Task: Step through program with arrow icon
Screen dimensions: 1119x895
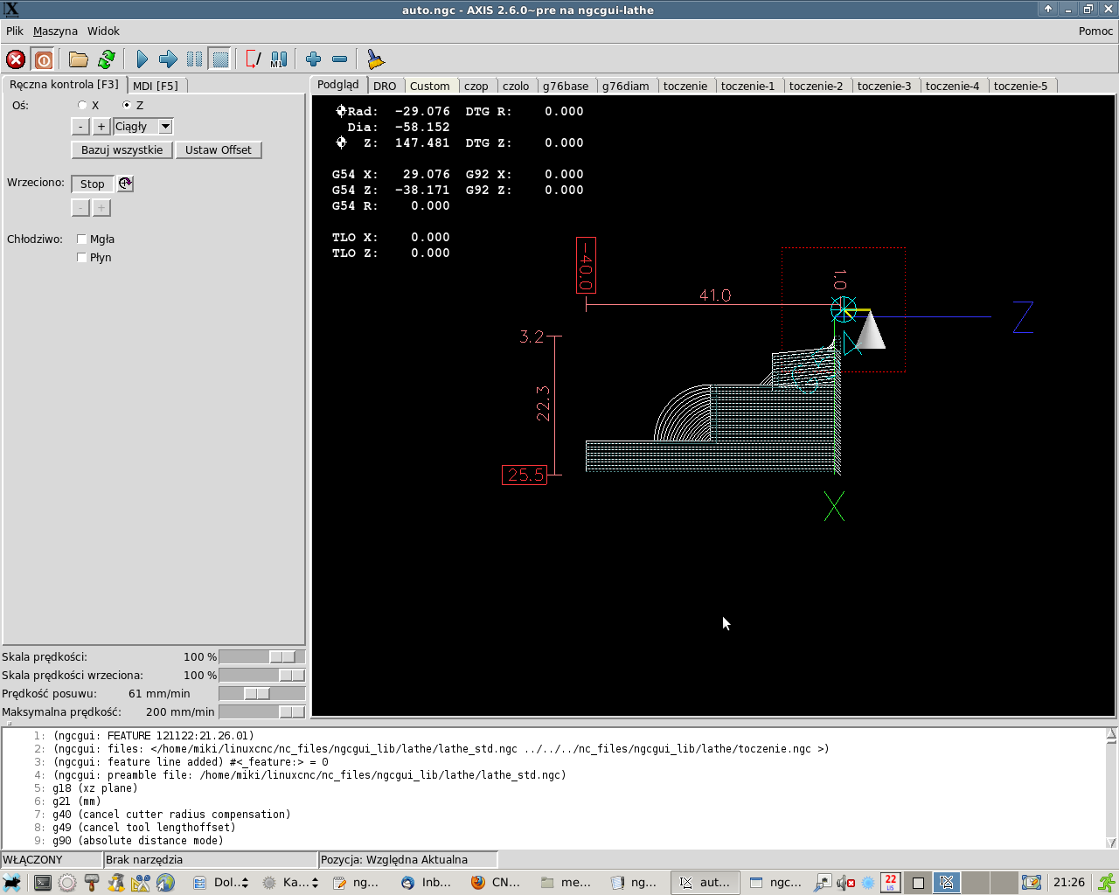Action: [168, 59]
